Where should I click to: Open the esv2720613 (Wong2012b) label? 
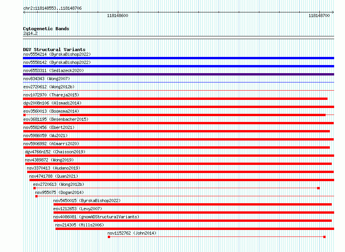point(59,184)
